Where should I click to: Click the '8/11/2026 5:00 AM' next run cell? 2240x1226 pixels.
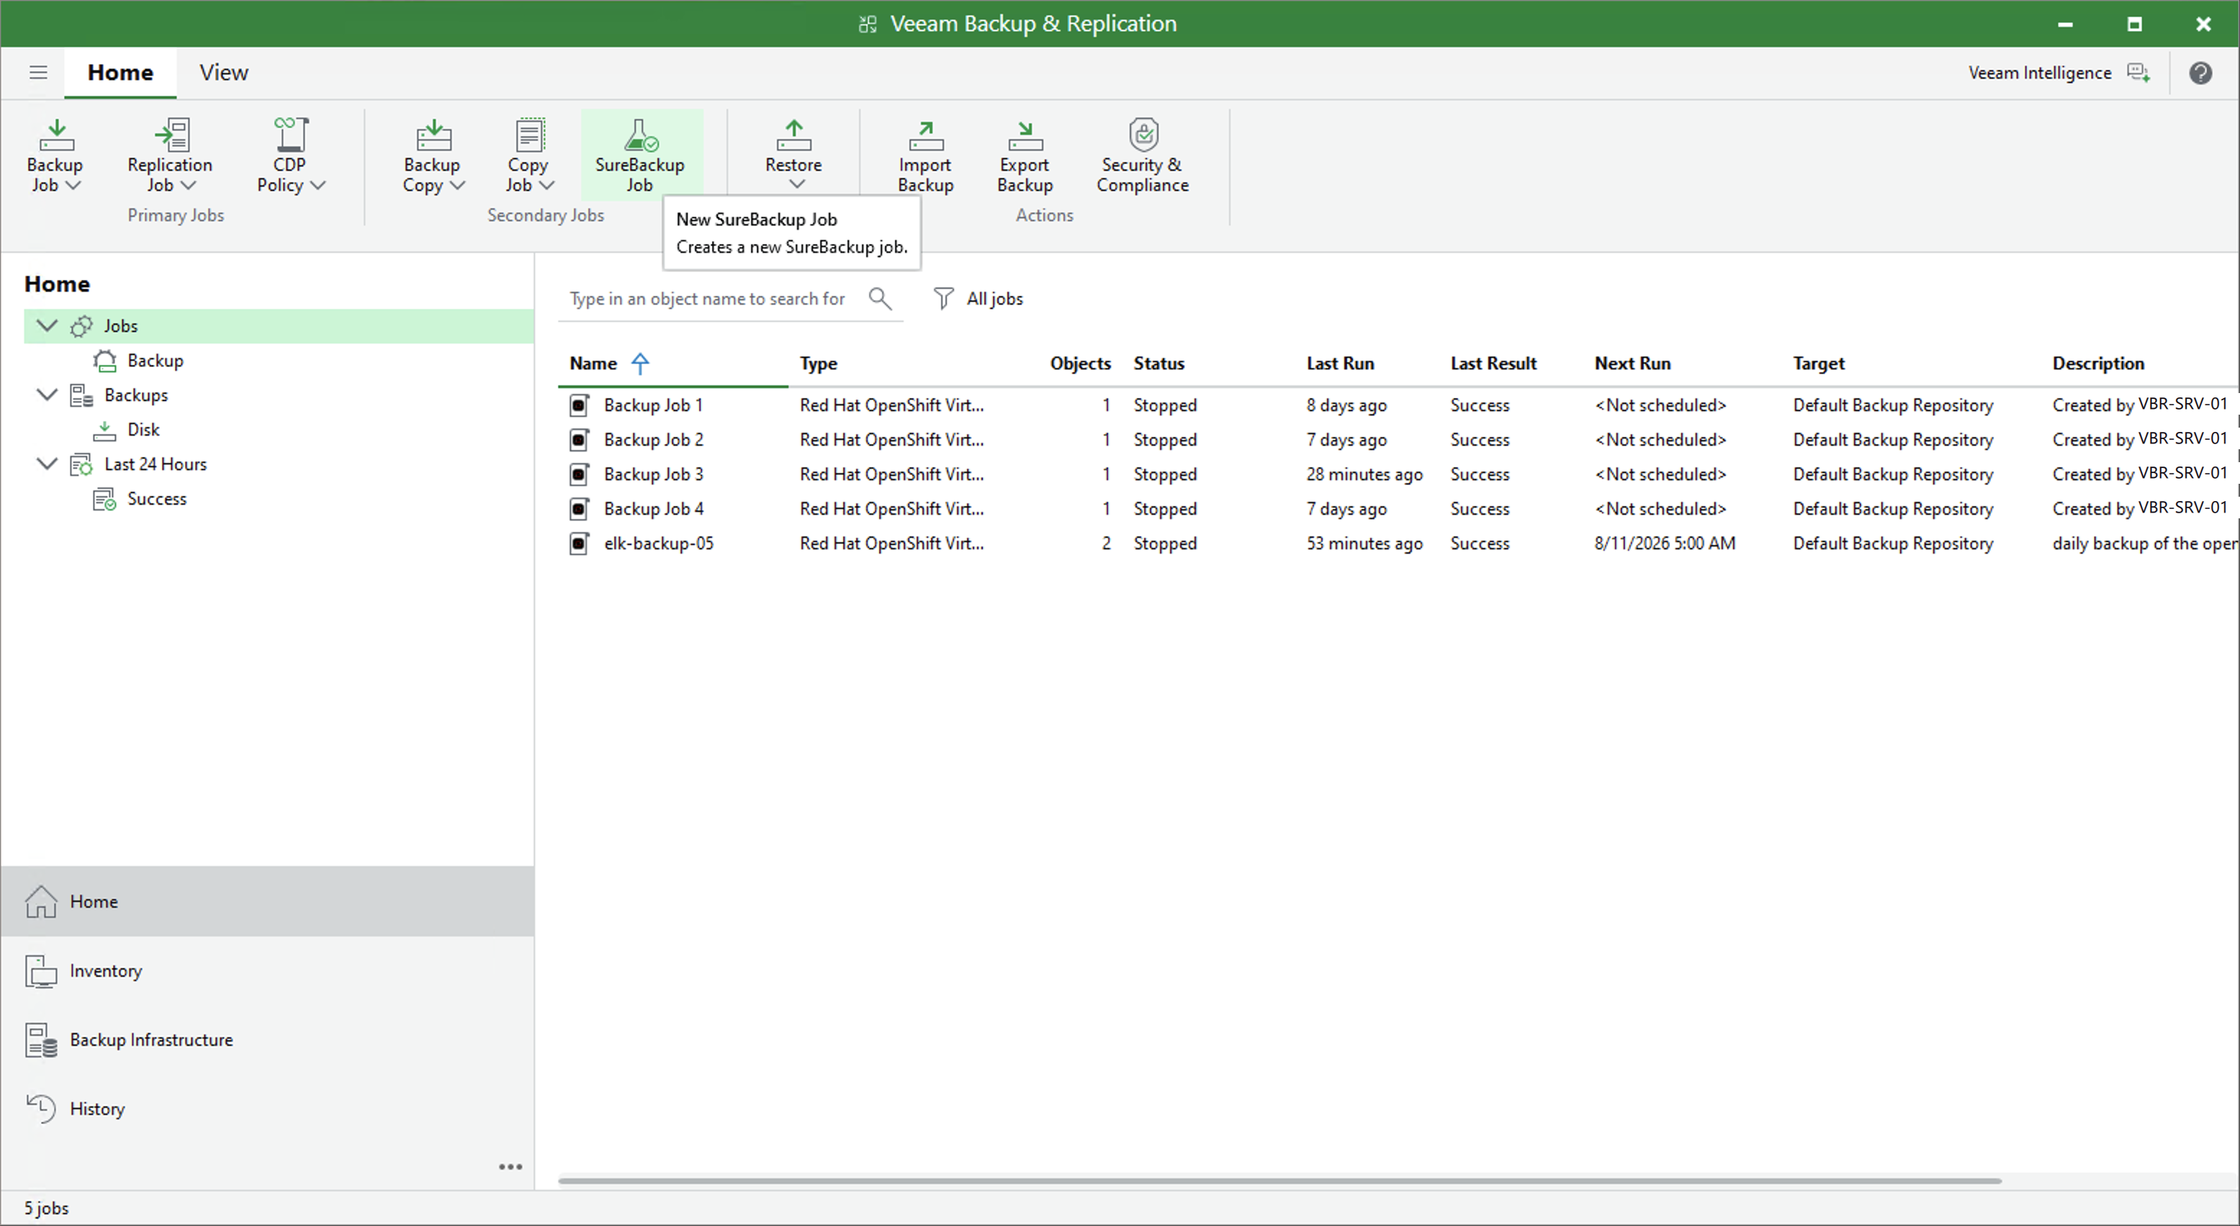[x=1665, y=544]
